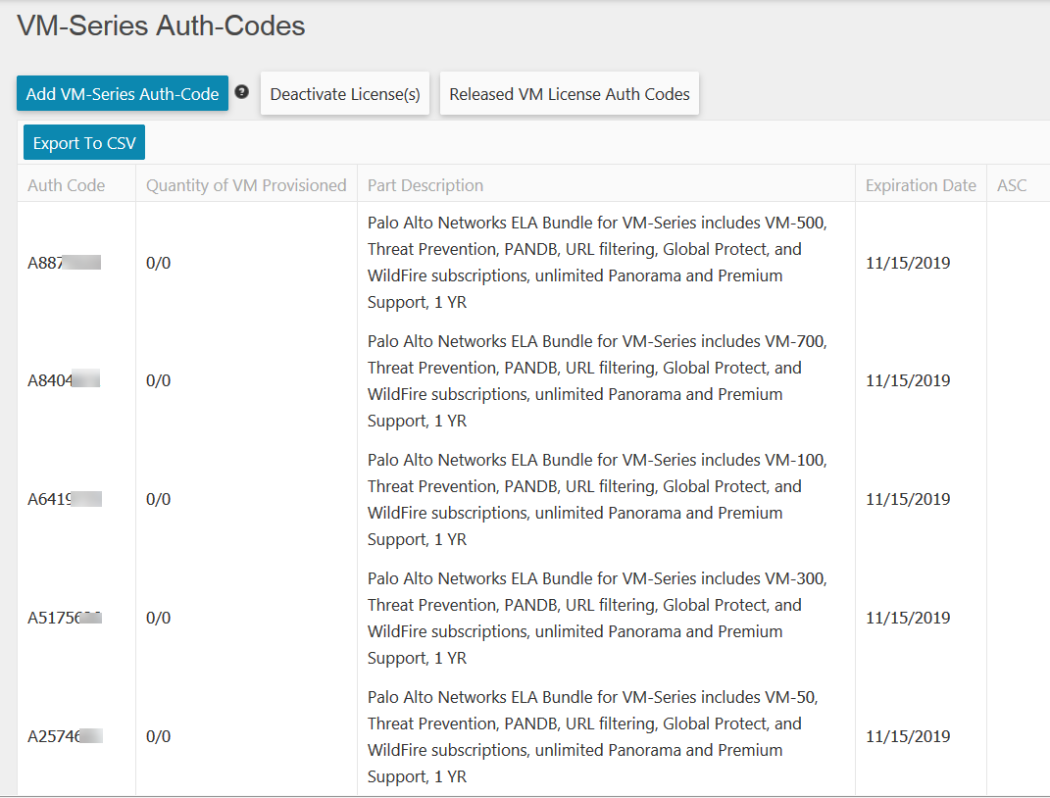Select auth code starting with A25746
The width and height of the screenshot is (1050, 798).
[65, 736]
